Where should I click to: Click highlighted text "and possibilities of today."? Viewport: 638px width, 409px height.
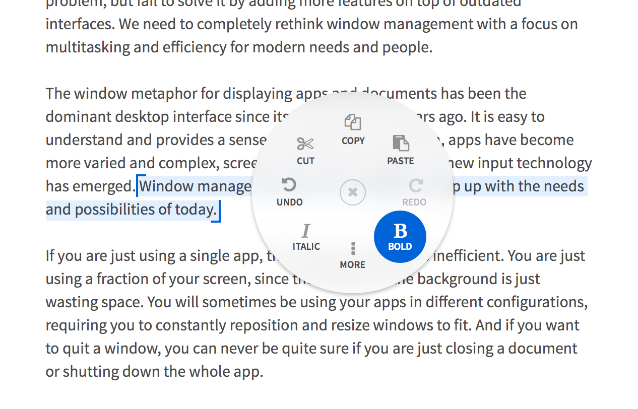click(131, 210)
